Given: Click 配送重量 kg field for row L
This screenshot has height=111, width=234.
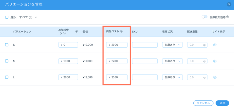Looking at the screenshot, I should tap(197, 77).
